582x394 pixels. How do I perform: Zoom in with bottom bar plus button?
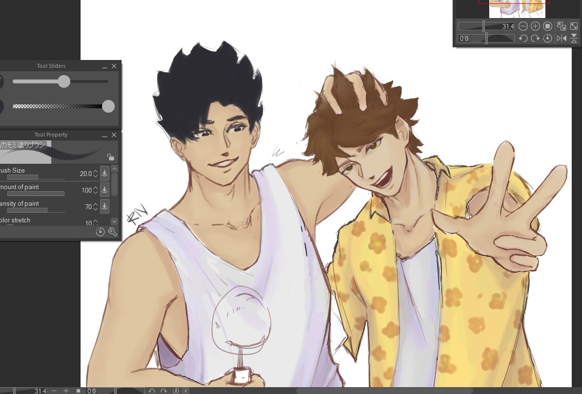pos(66,391)
